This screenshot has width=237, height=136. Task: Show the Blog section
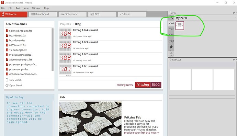point(78,24)
